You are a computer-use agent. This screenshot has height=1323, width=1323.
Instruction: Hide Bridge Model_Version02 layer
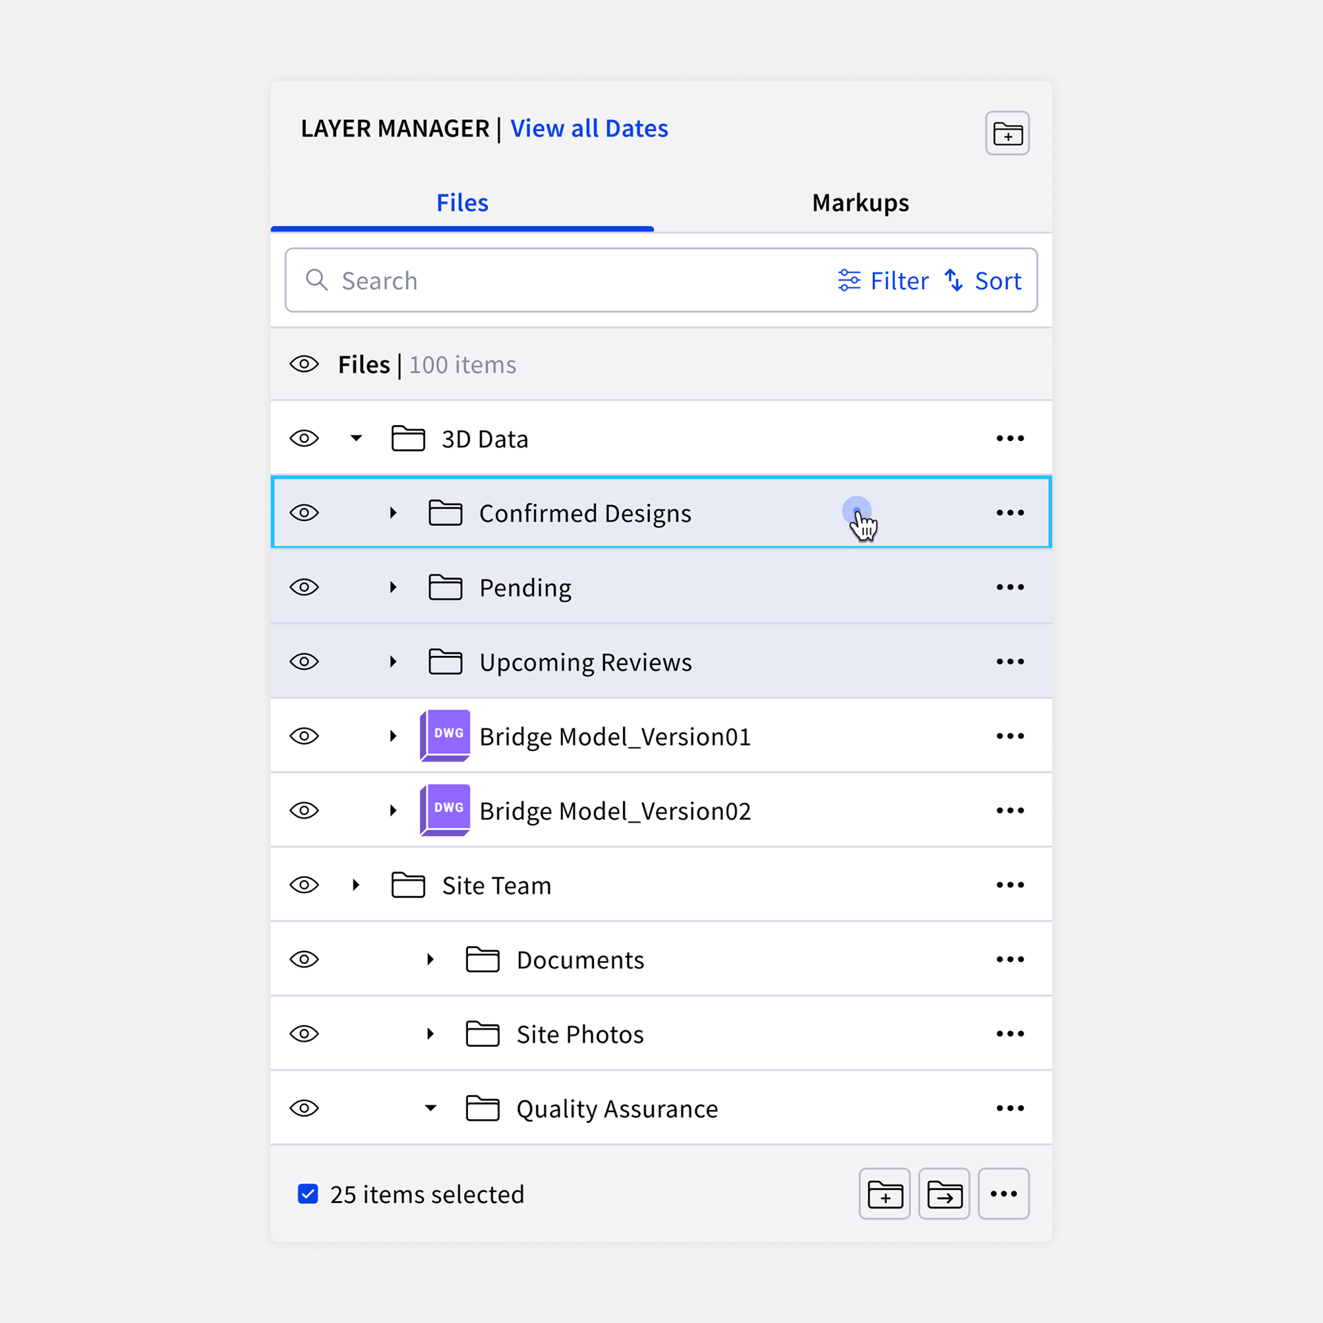point(304,810)
